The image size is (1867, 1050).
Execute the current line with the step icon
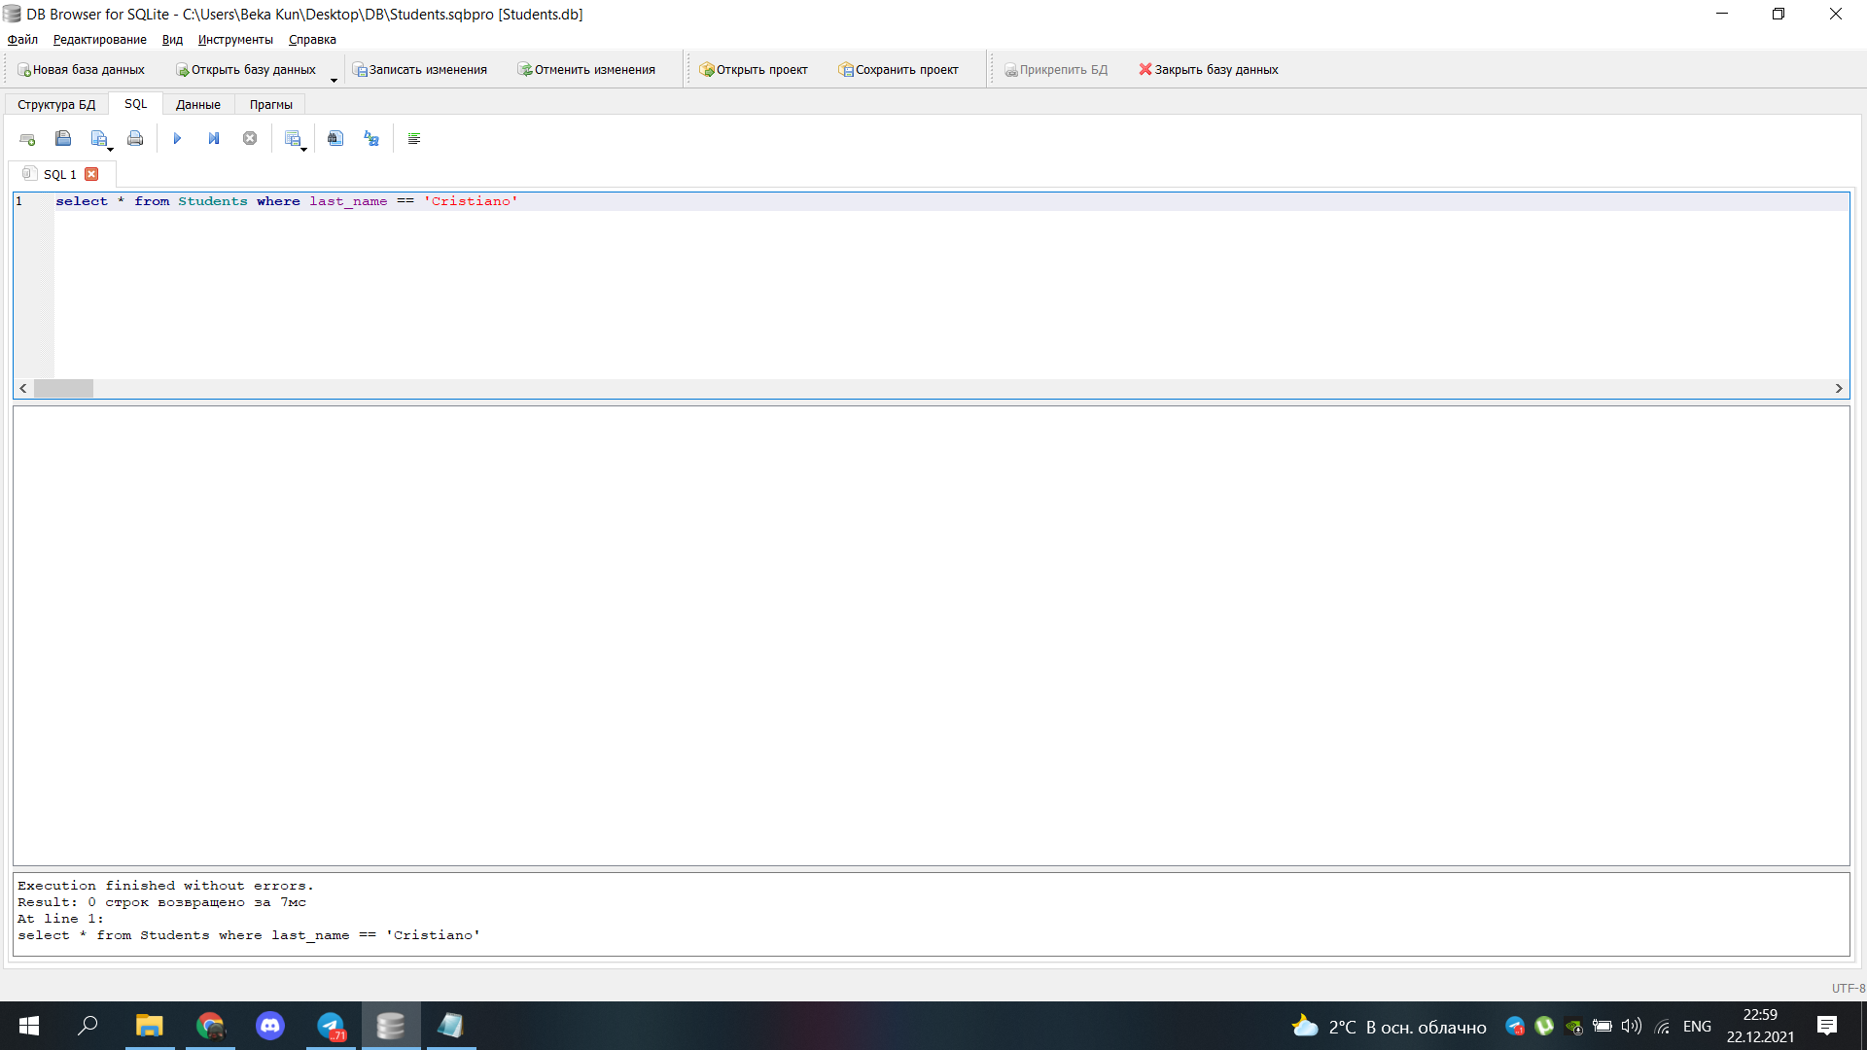(x=213, y=139)
